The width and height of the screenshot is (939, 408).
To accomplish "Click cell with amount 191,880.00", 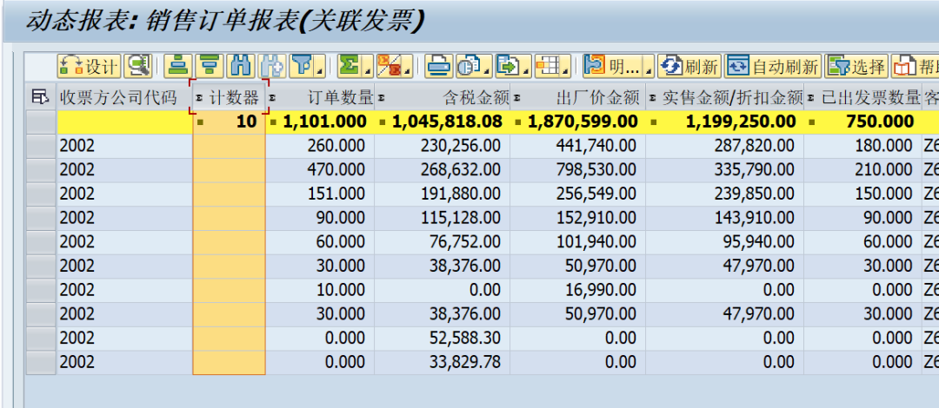I will point(443,194).
